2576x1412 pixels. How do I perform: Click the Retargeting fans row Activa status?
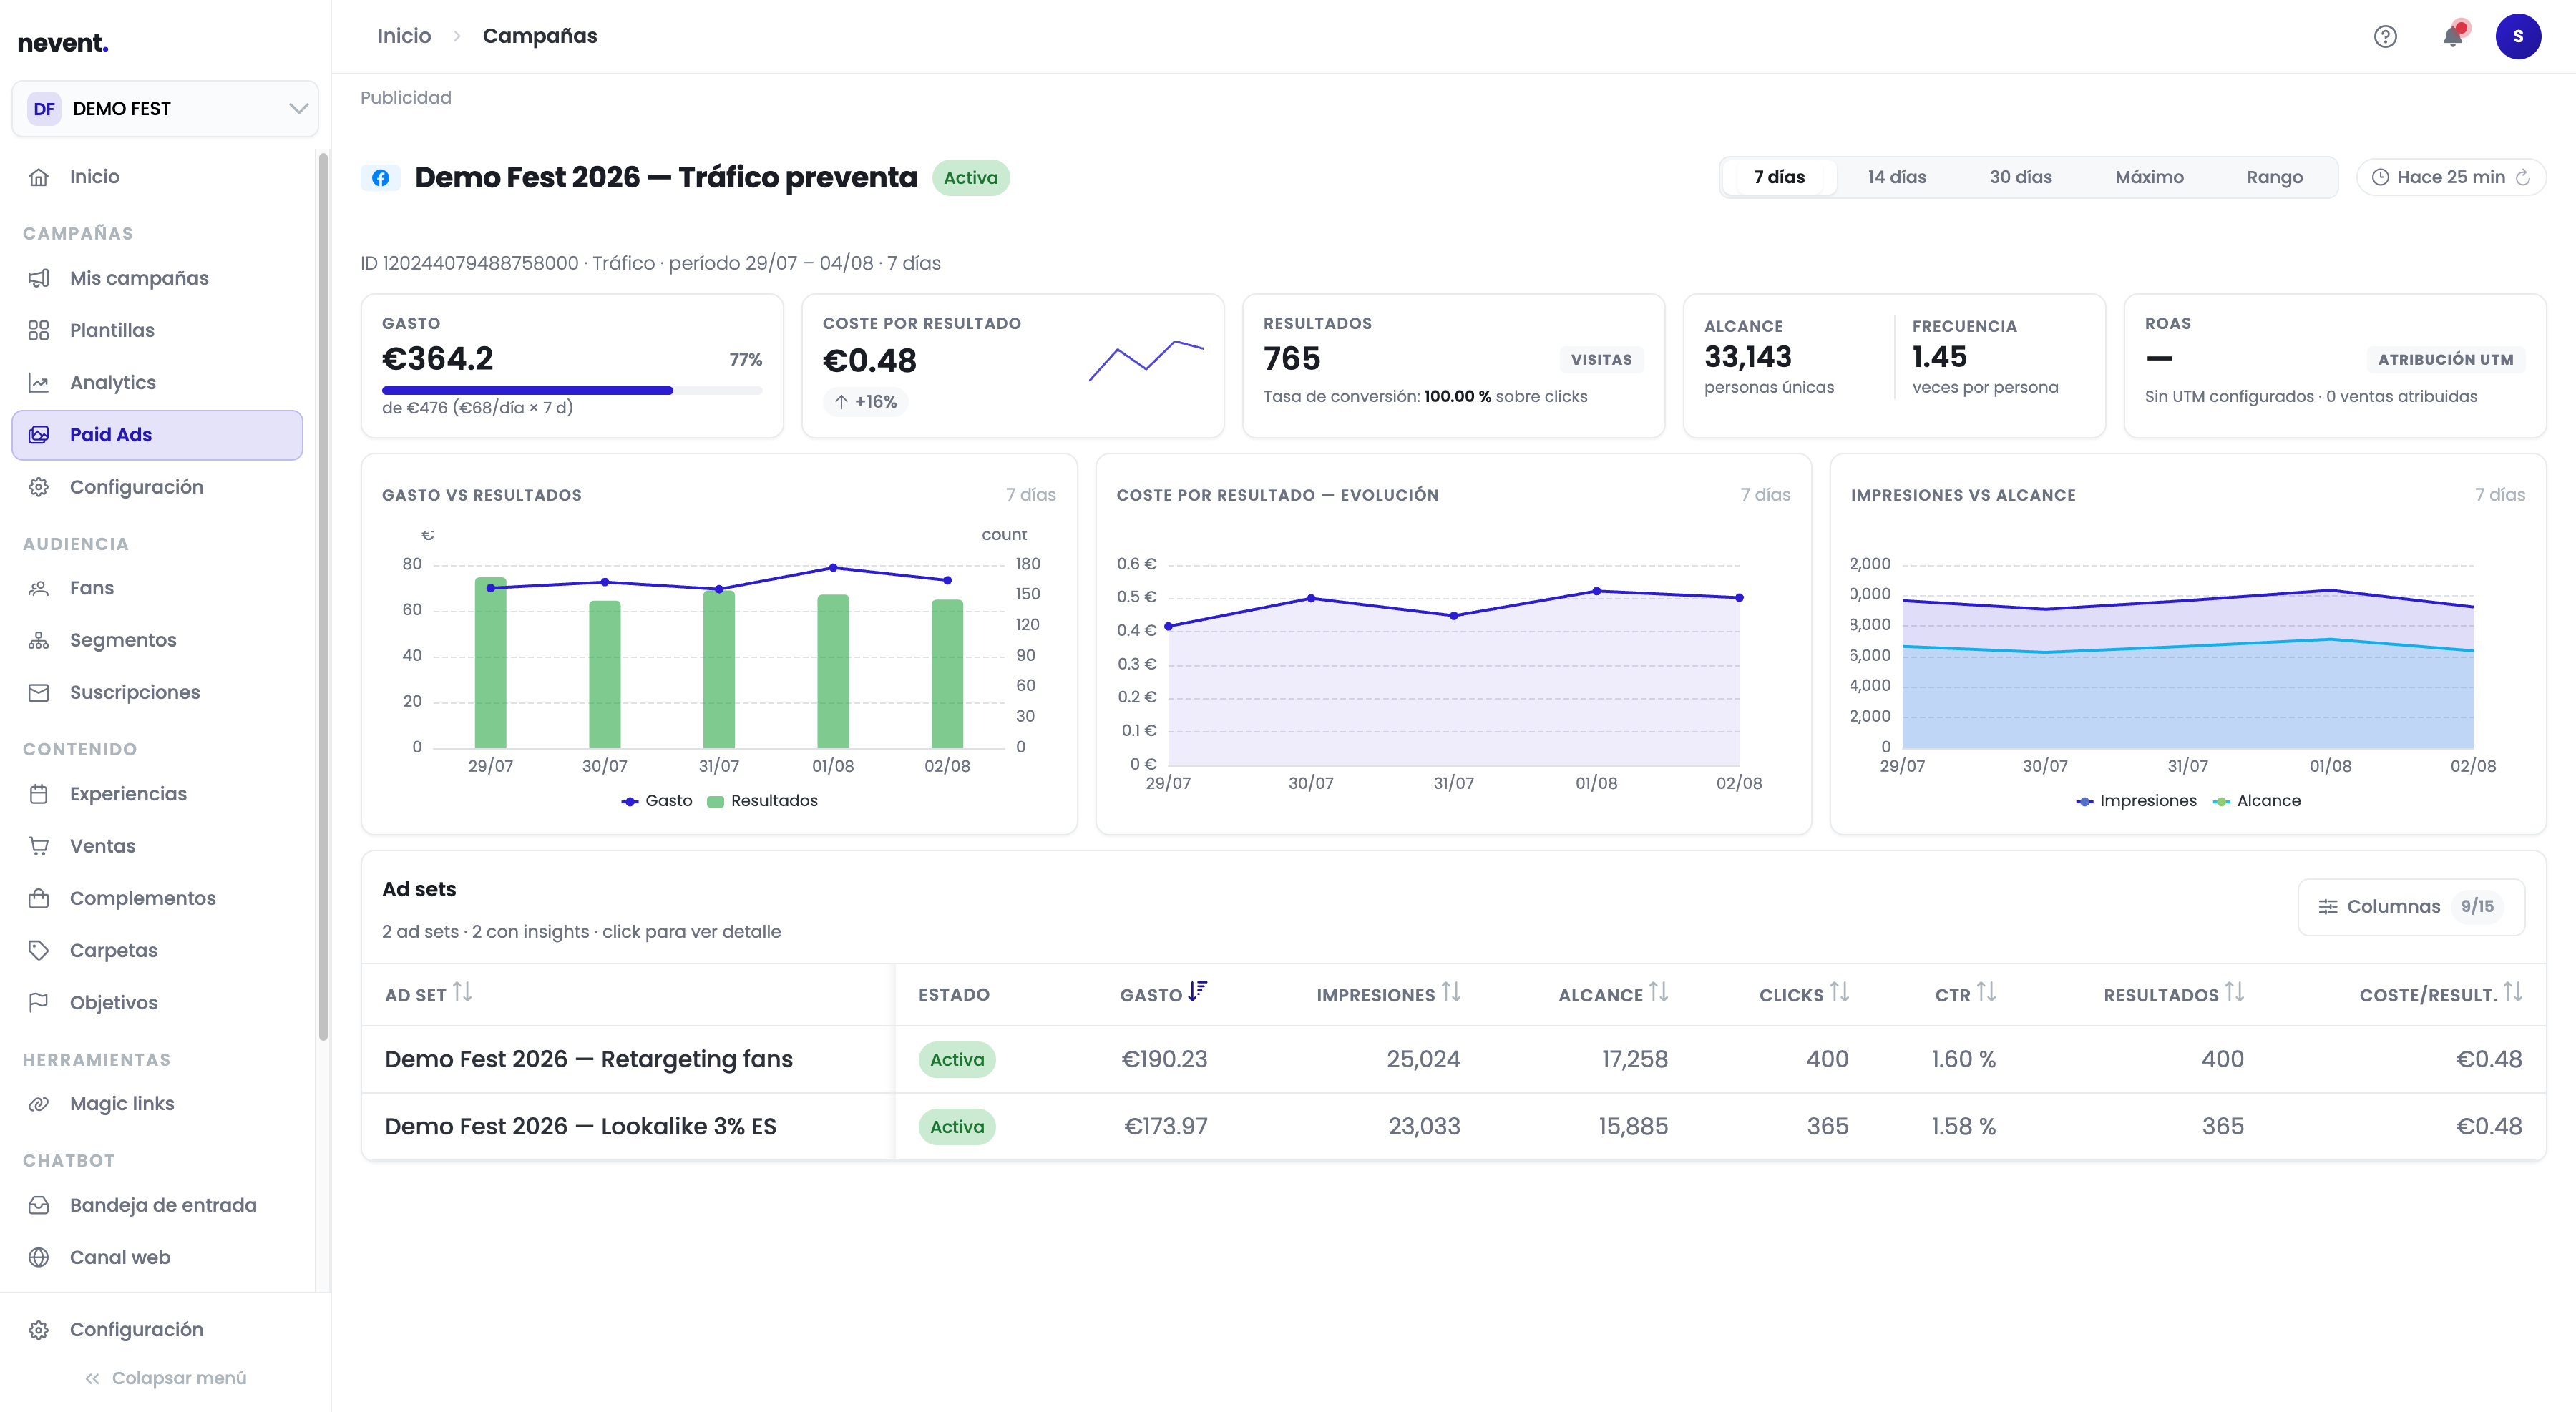coord(957,1059)
